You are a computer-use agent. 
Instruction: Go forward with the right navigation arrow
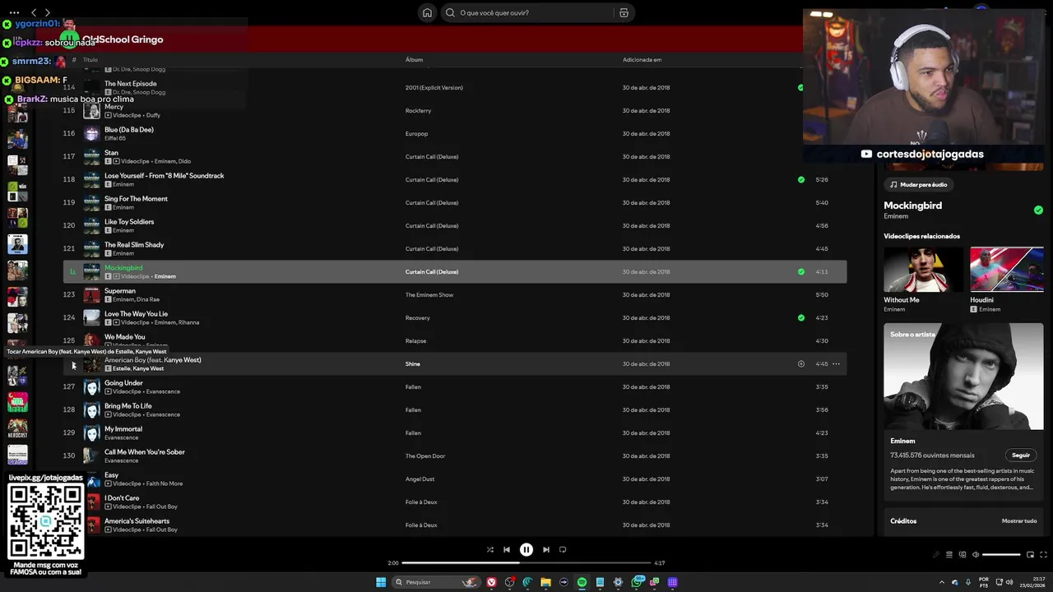(x=48, y=12)
